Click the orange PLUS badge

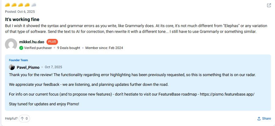click(x=52, y=42)
